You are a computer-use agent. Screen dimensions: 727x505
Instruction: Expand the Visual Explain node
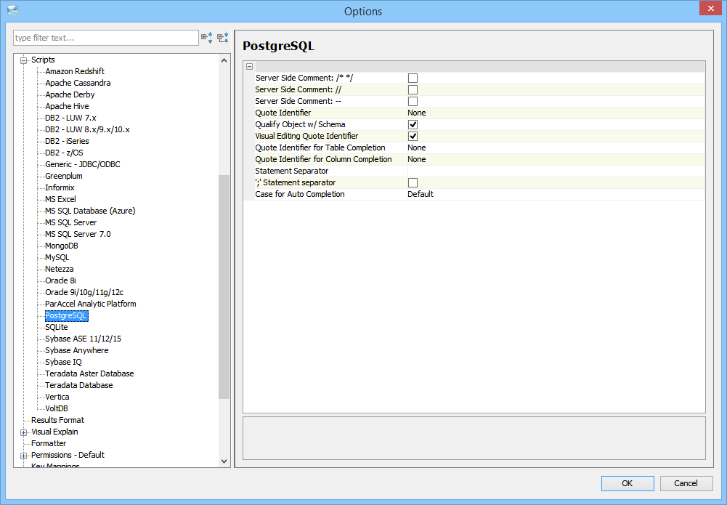point(24,432)
